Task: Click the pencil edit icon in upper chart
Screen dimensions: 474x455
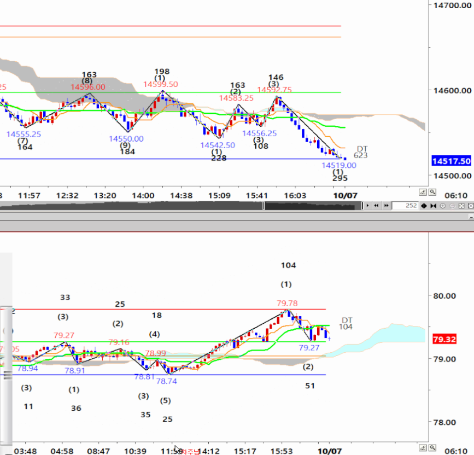Action: (423, 192)
